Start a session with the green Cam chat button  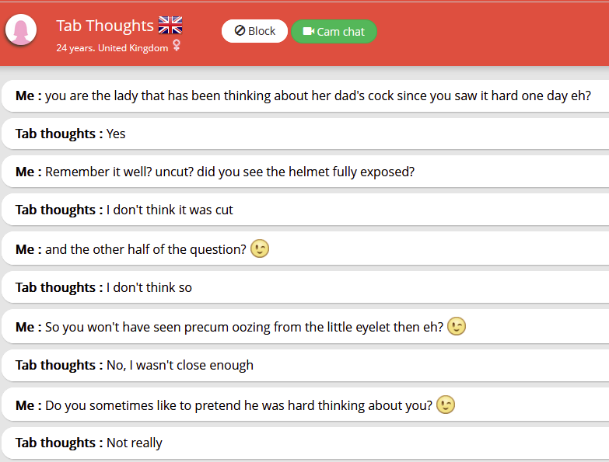pos(334,32)
